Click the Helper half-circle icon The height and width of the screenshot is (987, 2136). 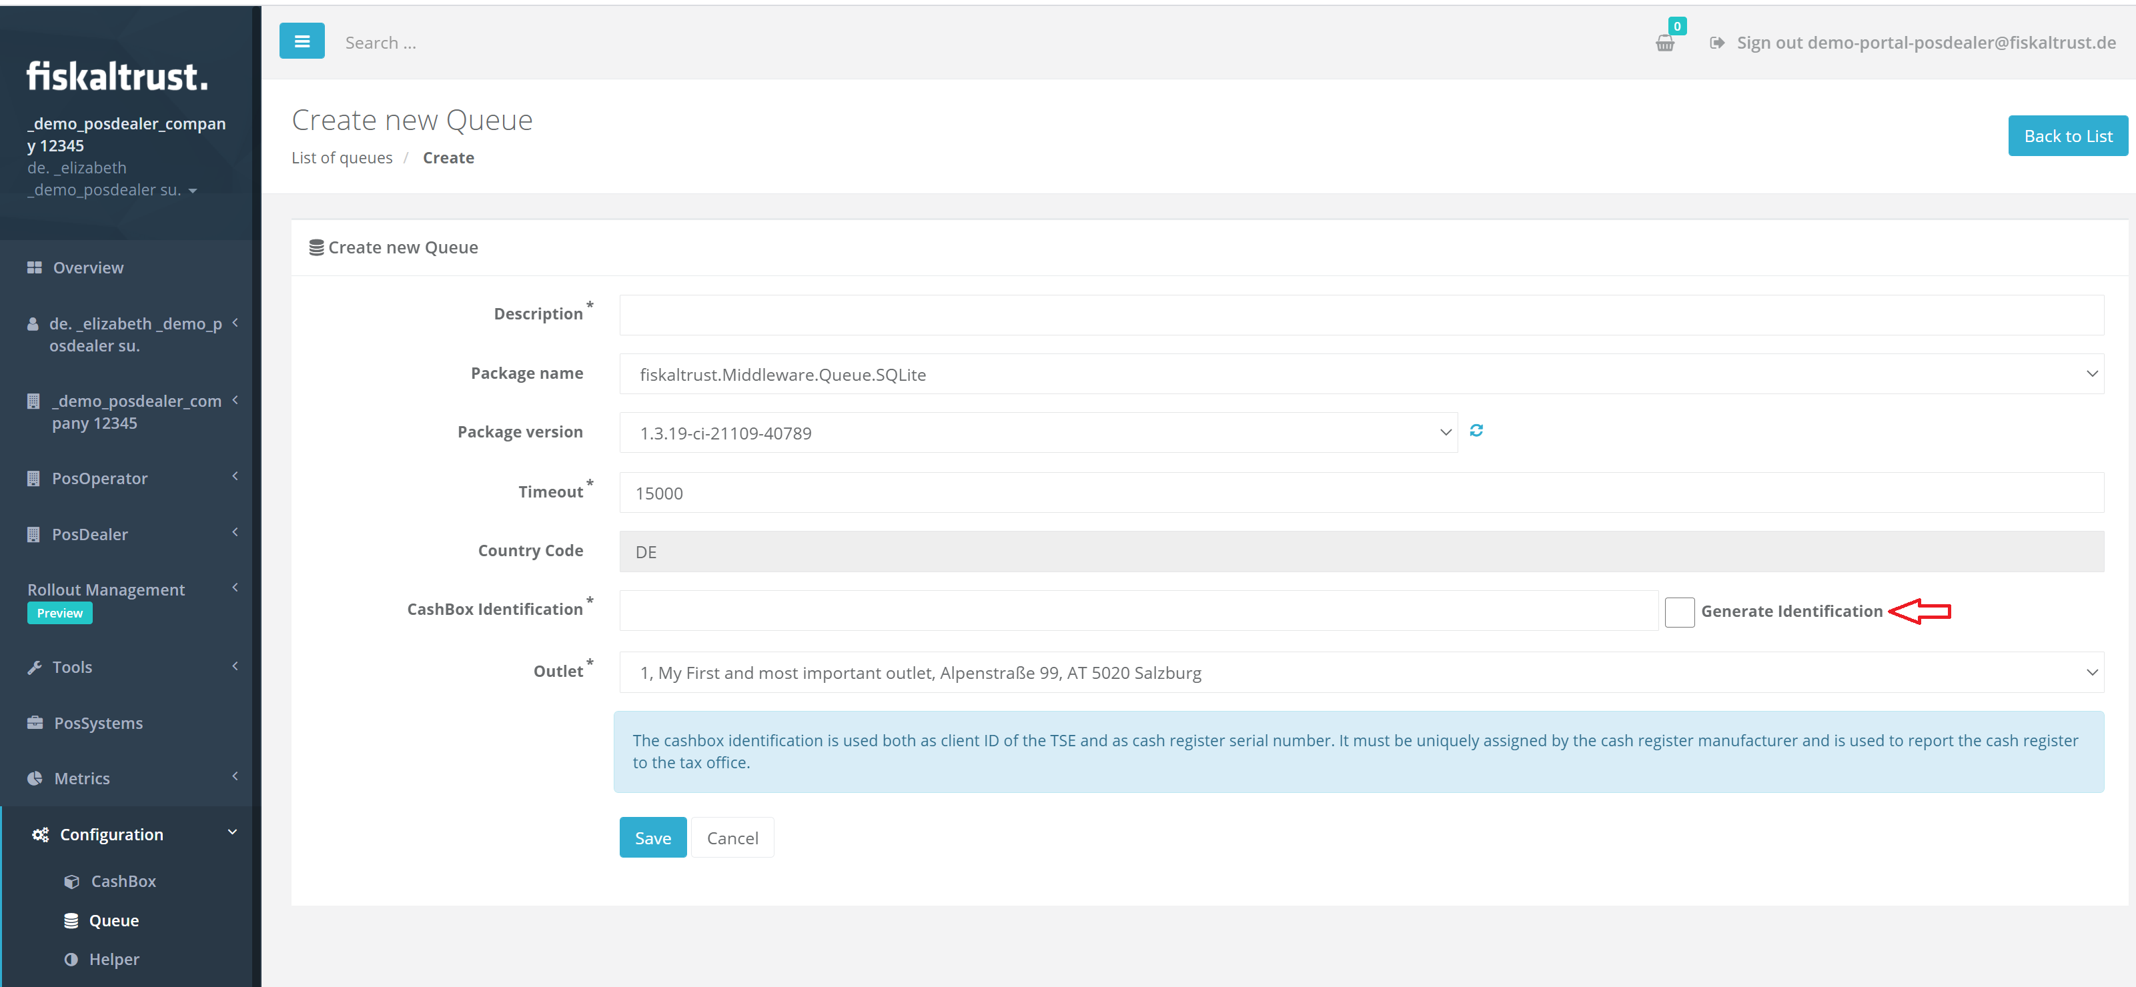click(x=71, y=960)
